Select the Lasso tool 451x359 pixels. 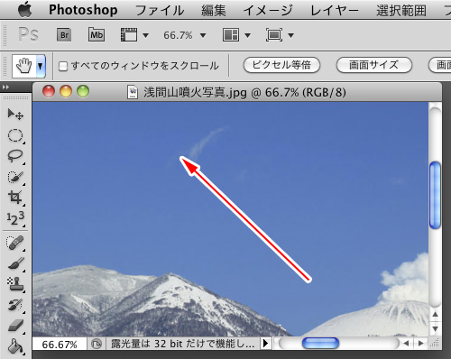(15, 156)
